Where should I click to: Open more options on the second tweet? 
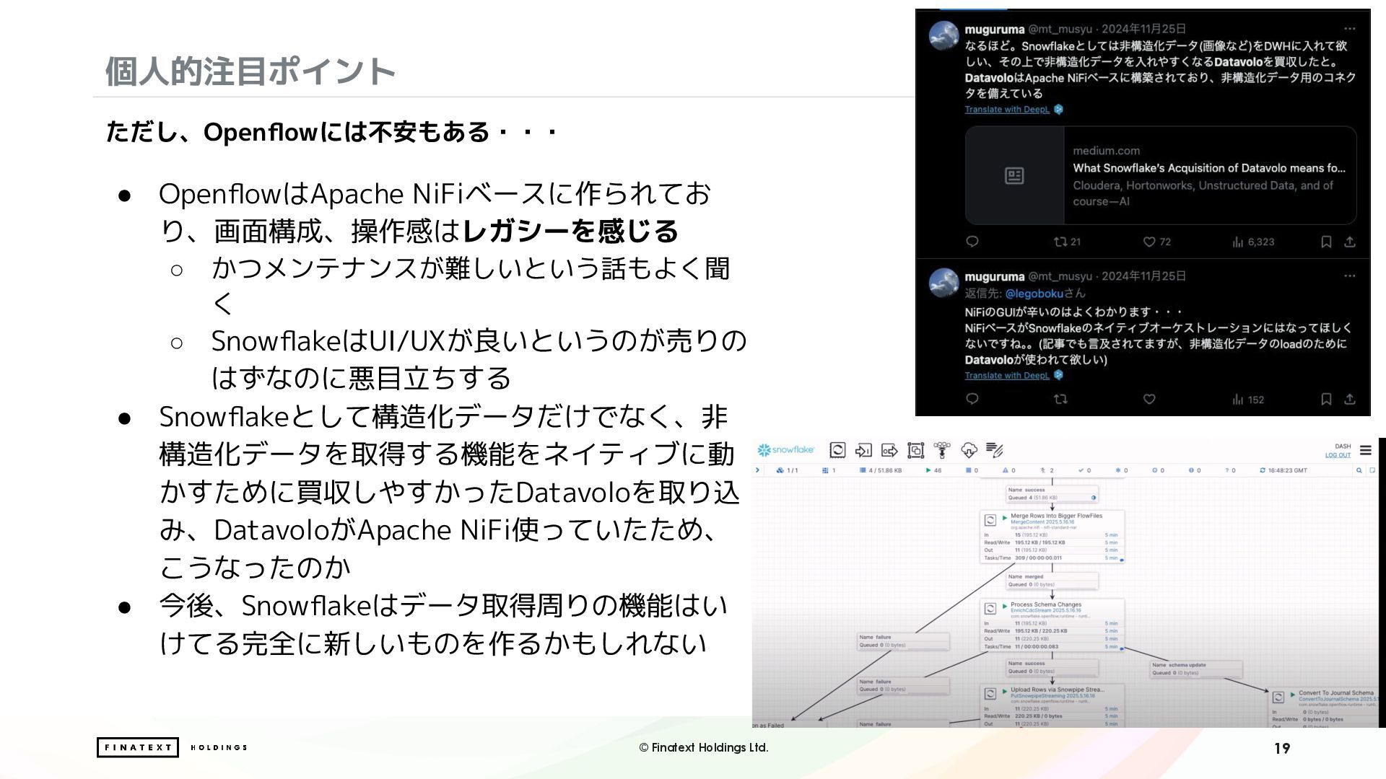[x=1350, y=276]
